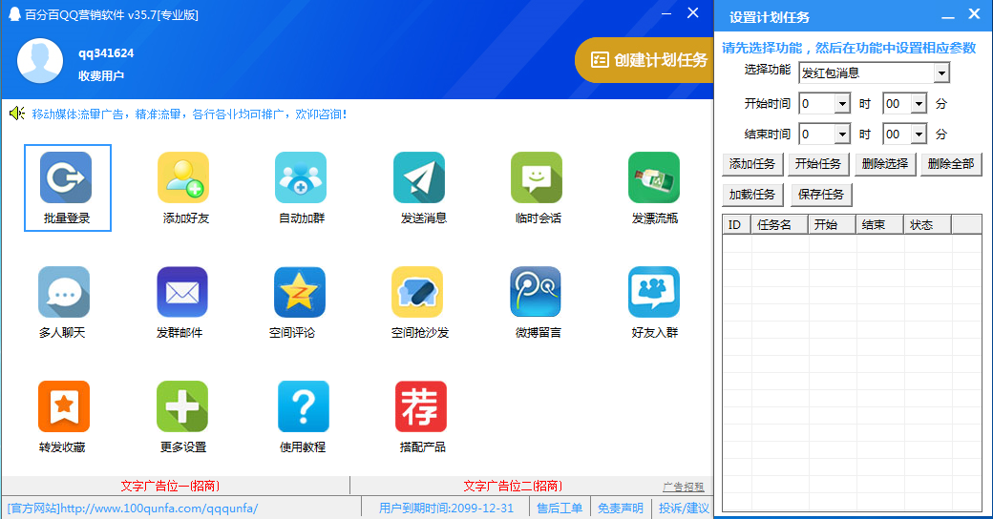Click the 删除选择 delete selected button
993x519 pixels.
click(885, 164)
